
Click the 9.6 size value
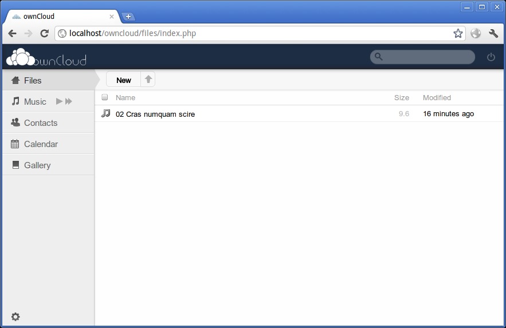tap(403, 114)
